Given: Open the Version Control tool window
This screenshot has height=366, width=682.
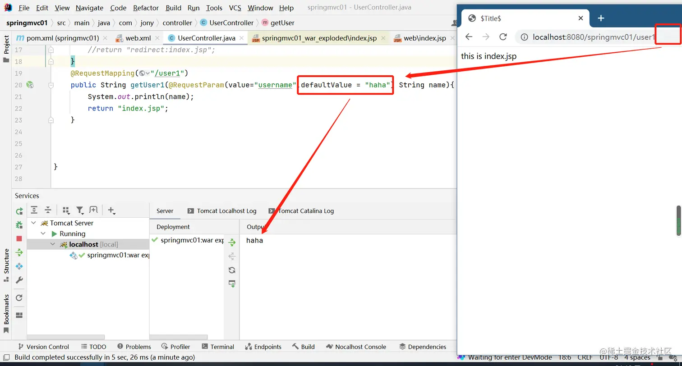Looking at the screenshot, I should pos(43,347).
